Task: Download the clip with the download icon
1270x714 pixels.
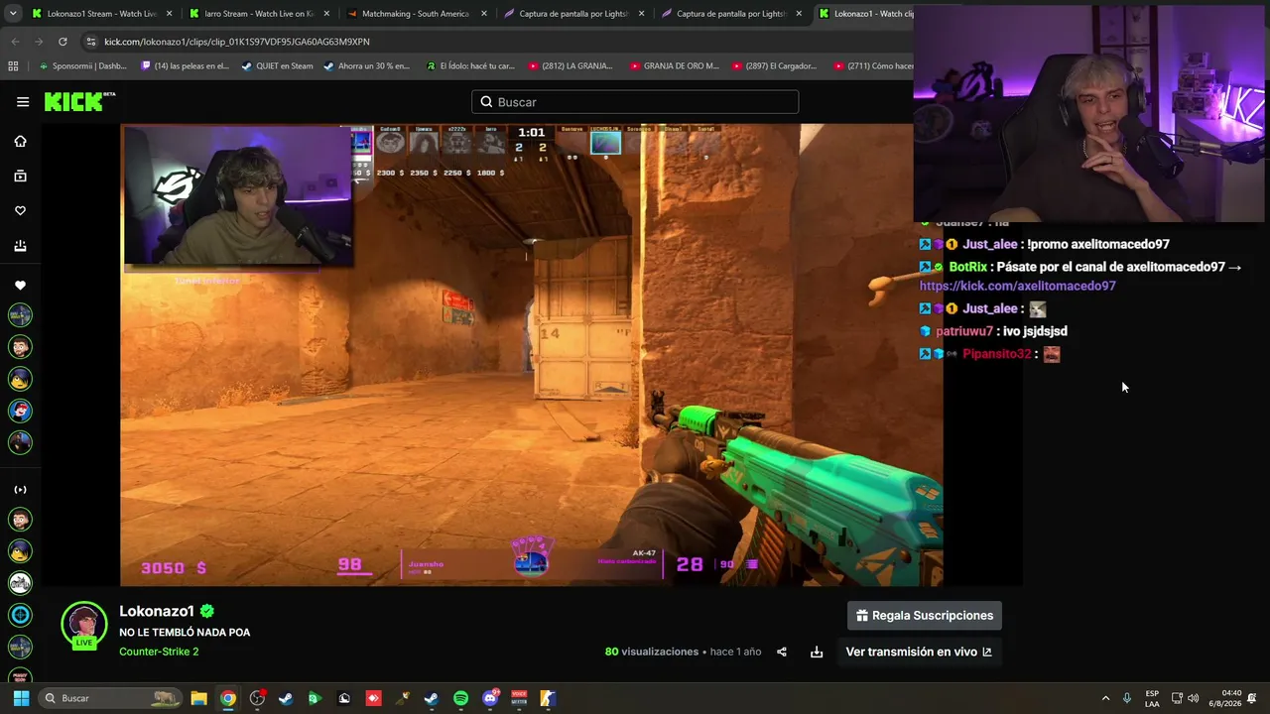Action: [817, 652]
